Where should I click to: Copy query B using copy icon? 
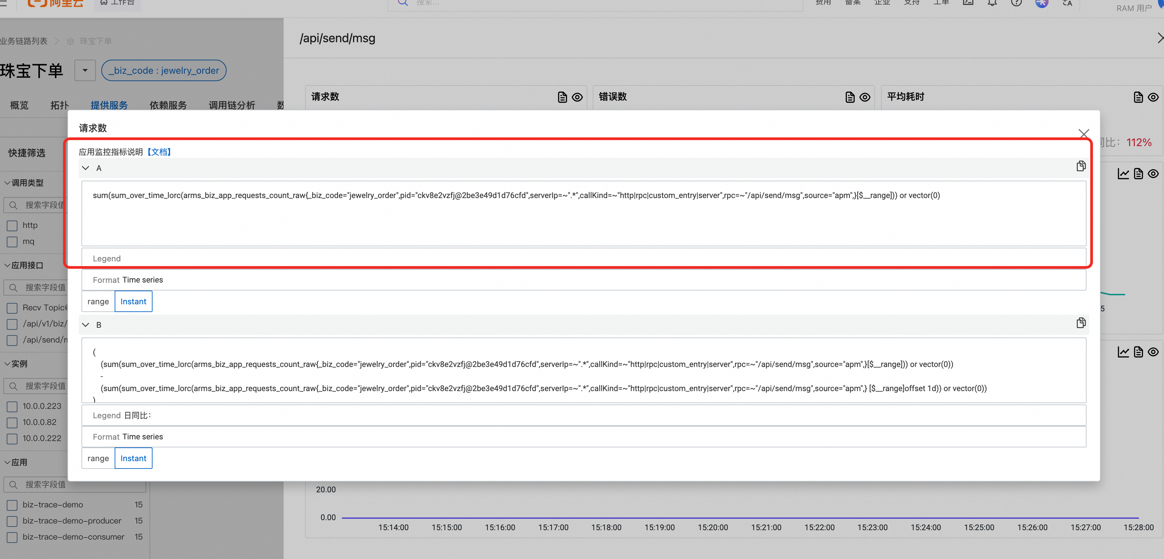[1081, 323]
